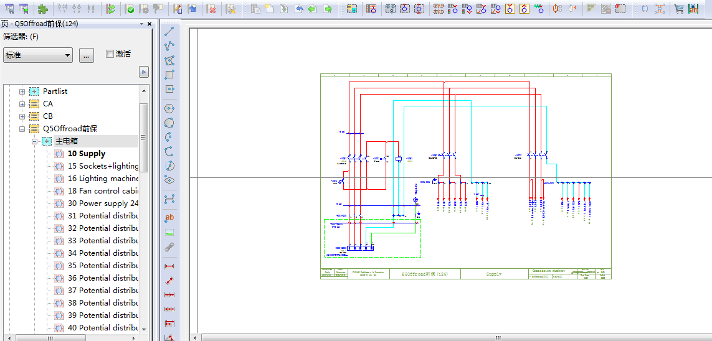This screenshot has width=712, height=341.
Task: Select the Rectangle drawing tool
Action: pos(169,75)
